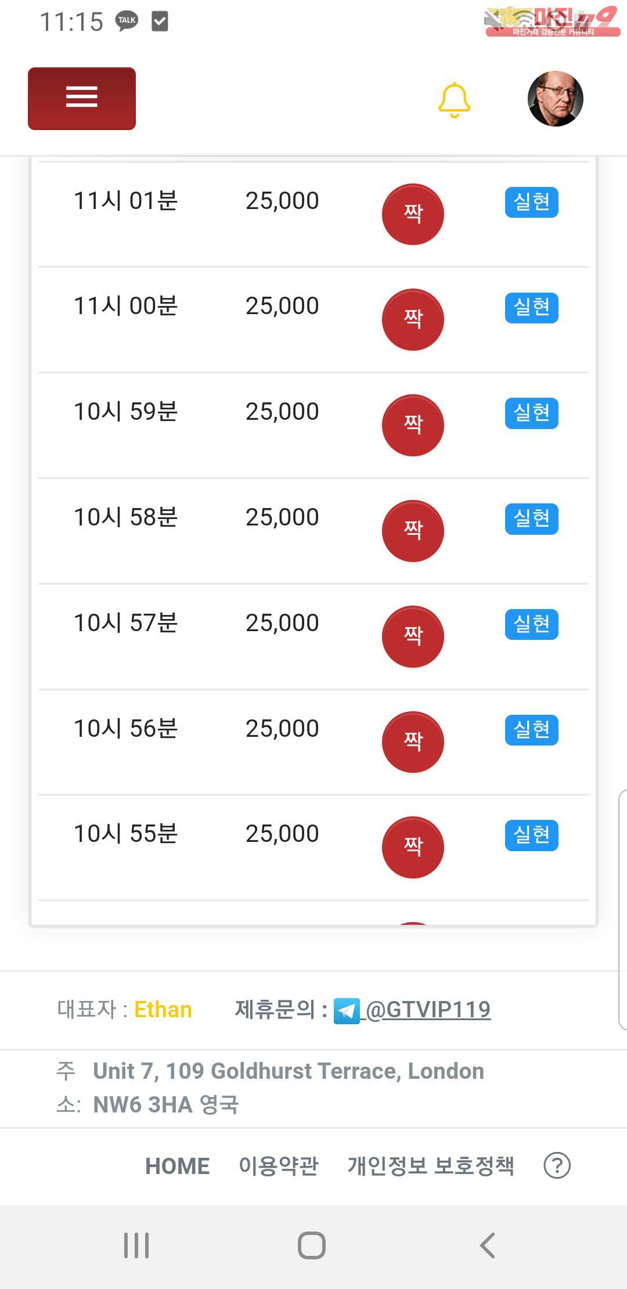
Task: Click the 실현 badge for 10시 58분
Action: click(x=531, y=519)
